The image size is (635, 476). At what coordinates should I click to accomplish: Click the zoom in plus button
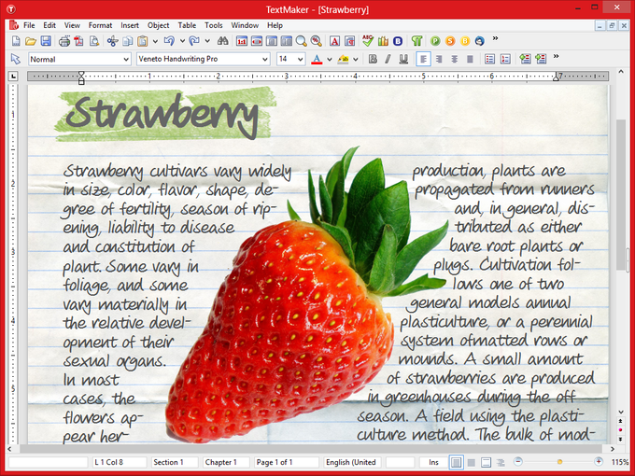point(599,461)
